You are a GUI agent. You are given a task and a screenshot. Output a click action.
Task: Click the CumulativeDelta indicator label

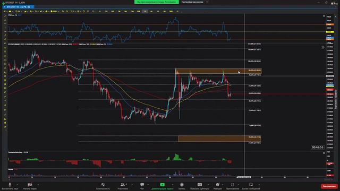tap(18, 152)
